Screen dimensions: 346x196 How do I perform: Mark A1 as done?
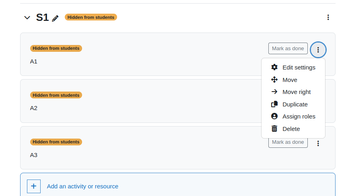pos(288,49)
